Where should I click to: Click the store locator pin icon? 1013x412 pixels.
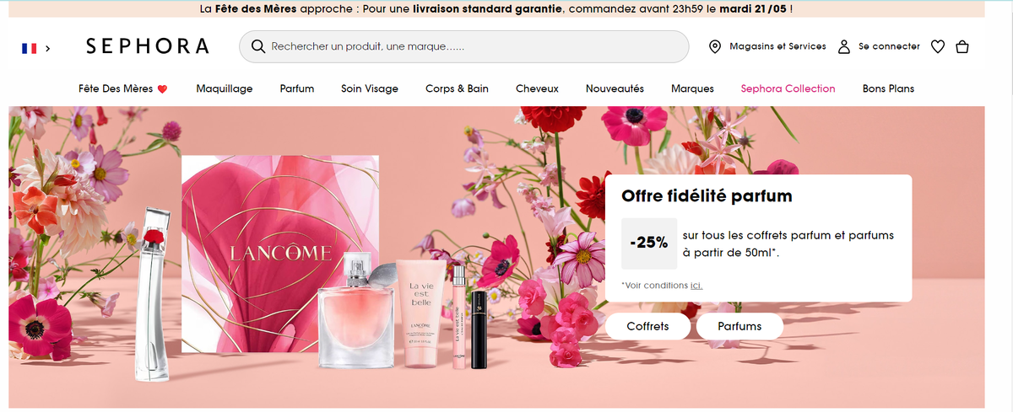tap(715, 47)
